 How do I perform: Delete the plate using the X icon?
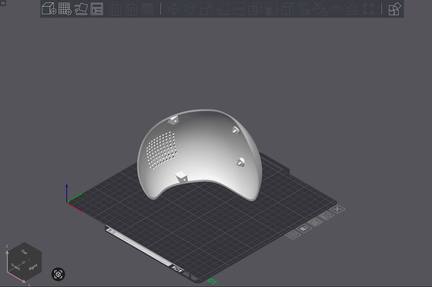(x=338, y=209)
